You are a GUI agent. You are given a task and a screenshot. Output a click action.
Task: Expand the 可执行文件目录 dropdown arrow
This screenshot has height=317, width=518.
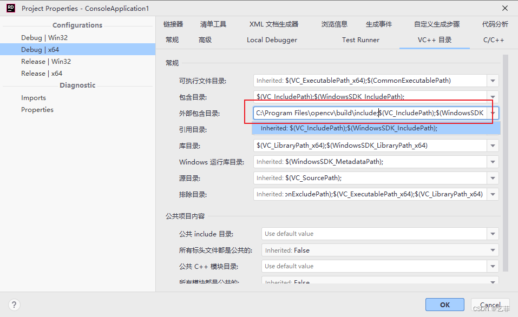[493, 81]
